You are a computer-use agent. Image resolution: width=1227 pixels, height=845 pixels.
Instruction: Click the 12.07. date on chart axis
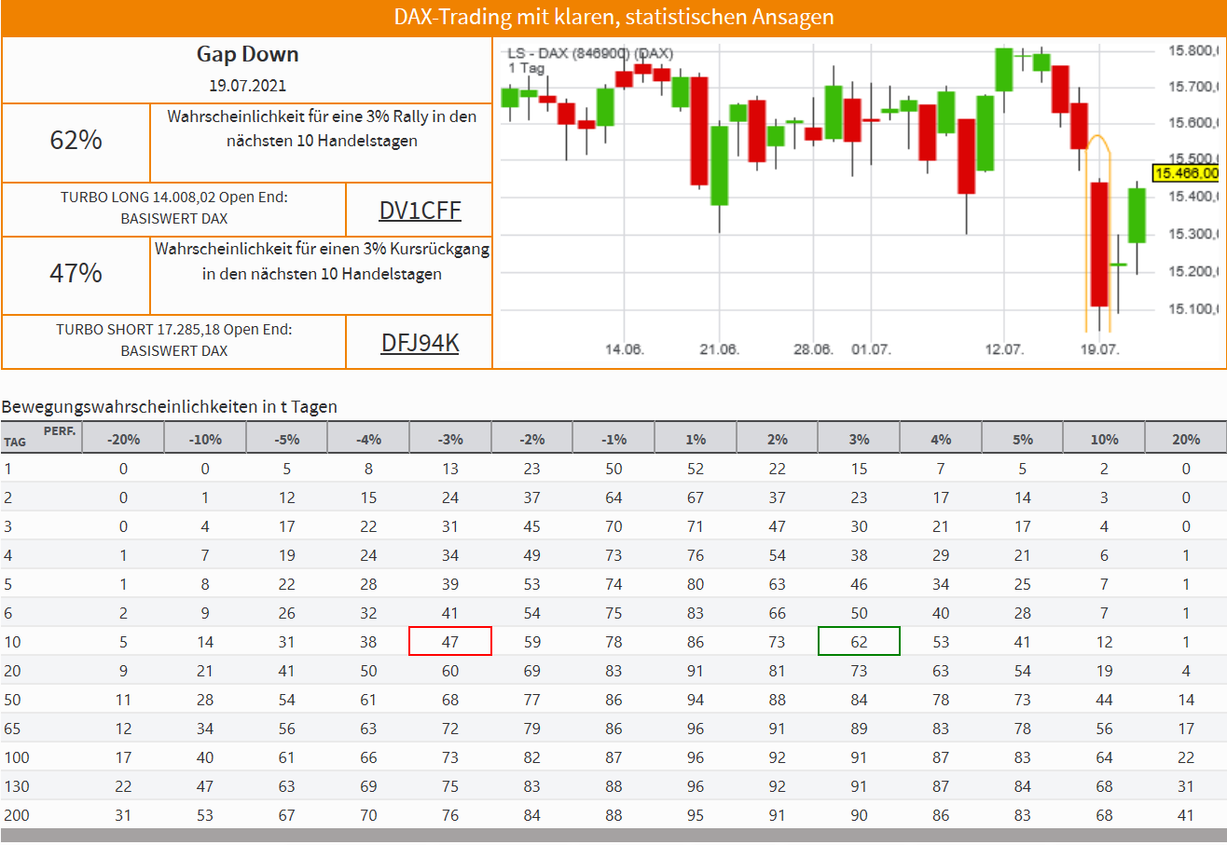1003,350
